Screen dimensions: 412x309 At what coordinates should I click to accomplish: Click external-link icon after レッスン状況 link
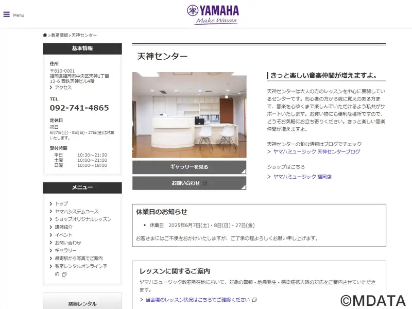(x=254, y=300)
